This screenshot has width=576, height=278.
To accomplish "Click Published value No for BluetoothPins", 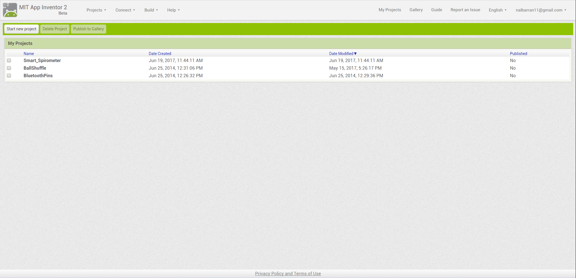I will (513, 76).
